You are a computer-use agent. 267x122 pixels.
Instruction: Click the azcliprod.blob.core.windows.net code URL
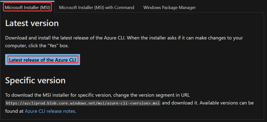tap(83, 103)
